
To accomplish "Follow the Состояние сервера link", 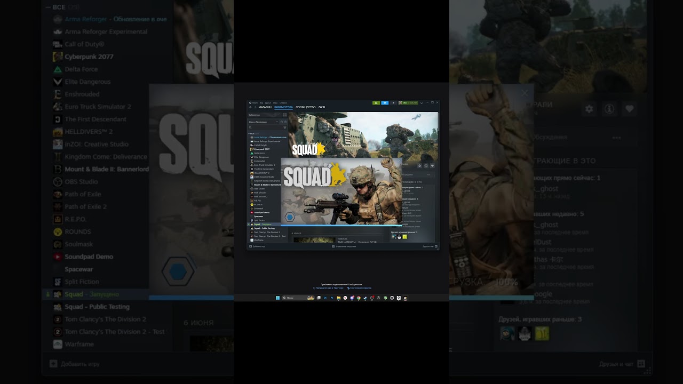I will 360,288.
